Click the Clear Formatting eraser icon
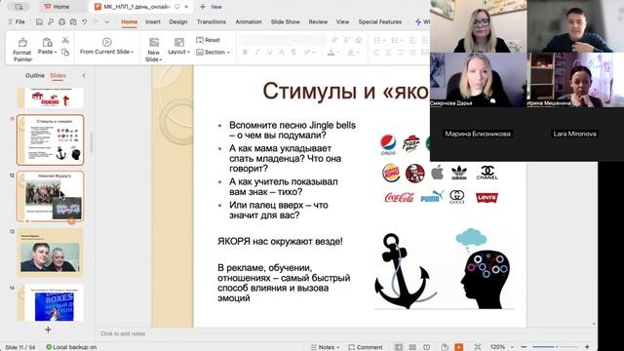The image size is (624, 351). pyautogui.click(x=359, y=40)
